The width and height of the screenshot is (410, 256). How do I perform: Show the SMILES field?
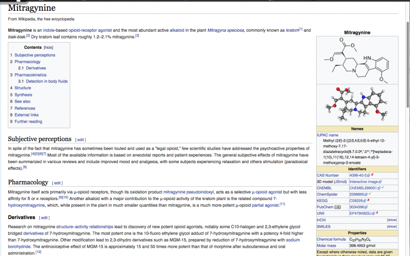[x=392, y=226]
